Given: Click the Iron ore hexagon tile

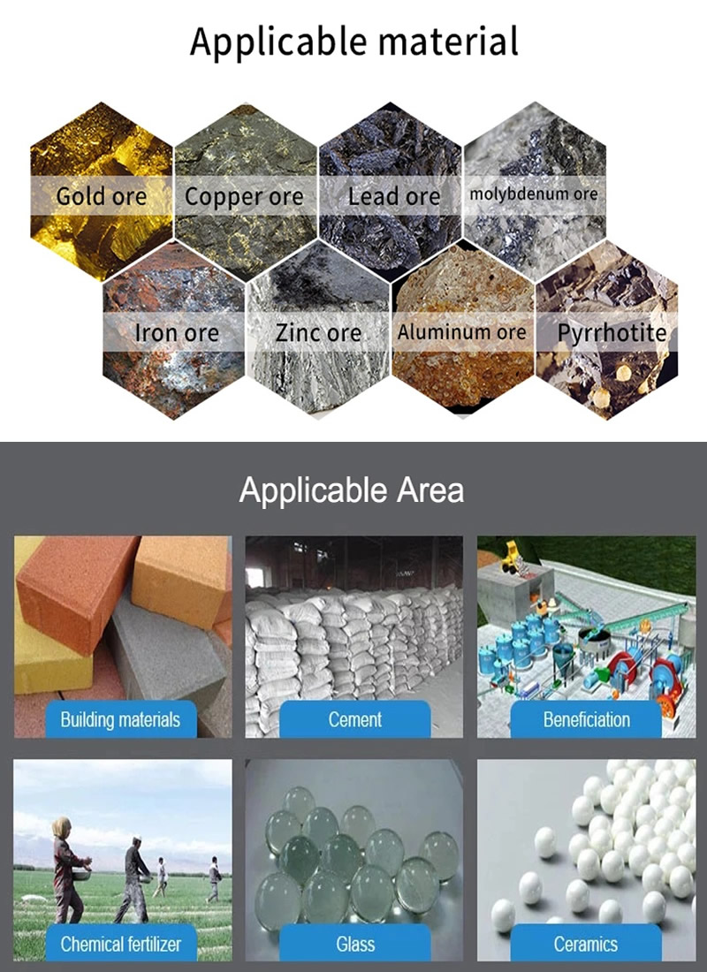Looking at the screenshot, I should pos(173,330).
